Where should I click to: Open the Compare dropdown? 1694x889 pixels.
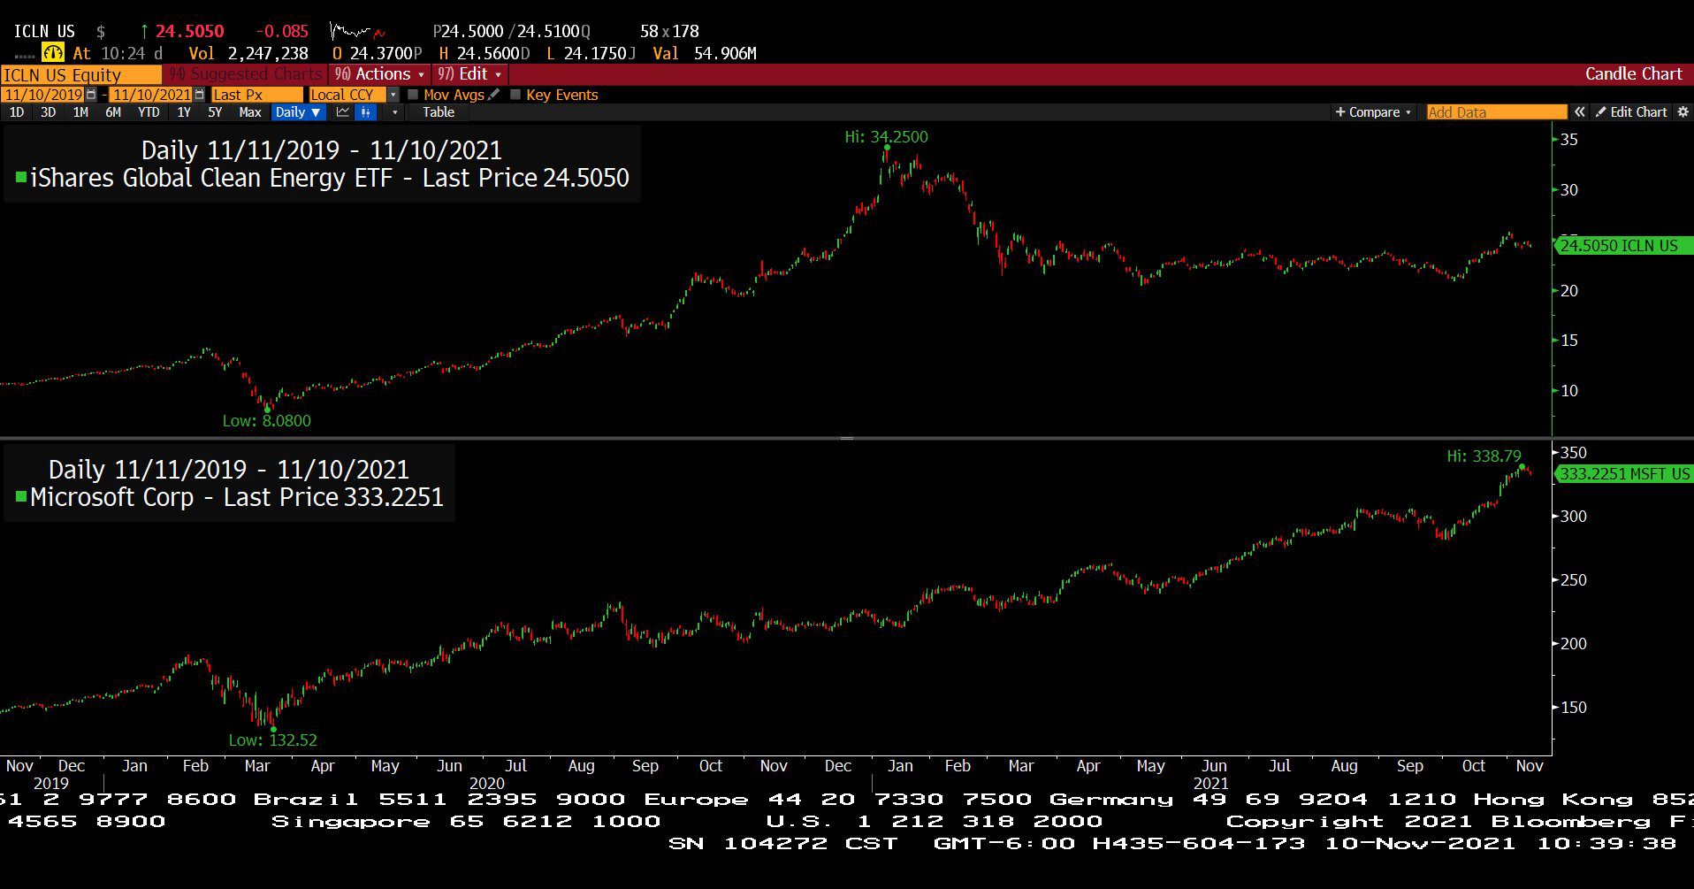click(1373, 112)
